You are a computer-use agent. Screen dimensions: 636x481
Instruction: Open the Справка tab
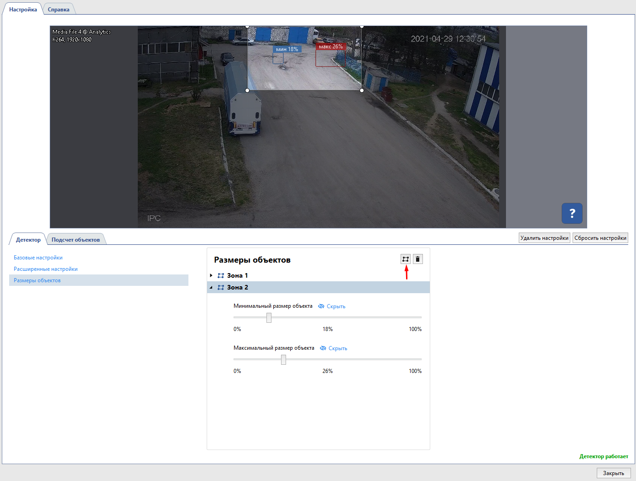pos(58,9)
